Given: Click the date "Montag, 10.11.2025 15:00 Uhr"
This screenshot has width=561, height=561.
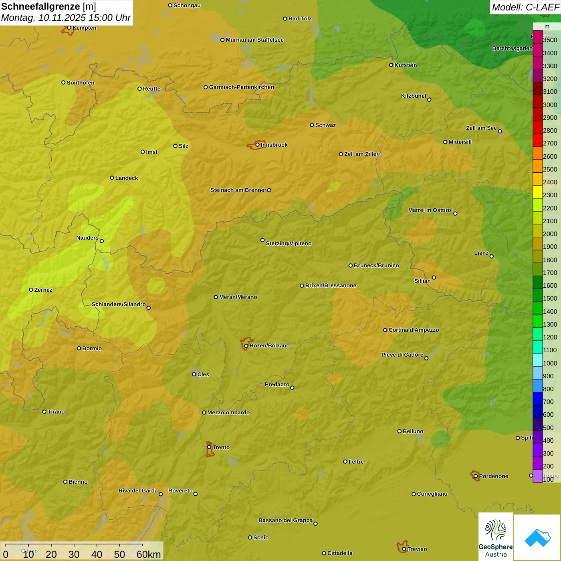Looking at the screenshot, I should click(x=66, y=18).
